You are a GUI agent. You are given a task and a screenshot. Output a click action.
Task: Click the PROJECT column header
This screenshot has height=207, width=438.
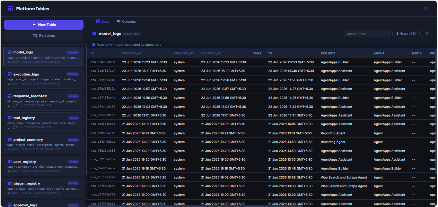(328, 53)
